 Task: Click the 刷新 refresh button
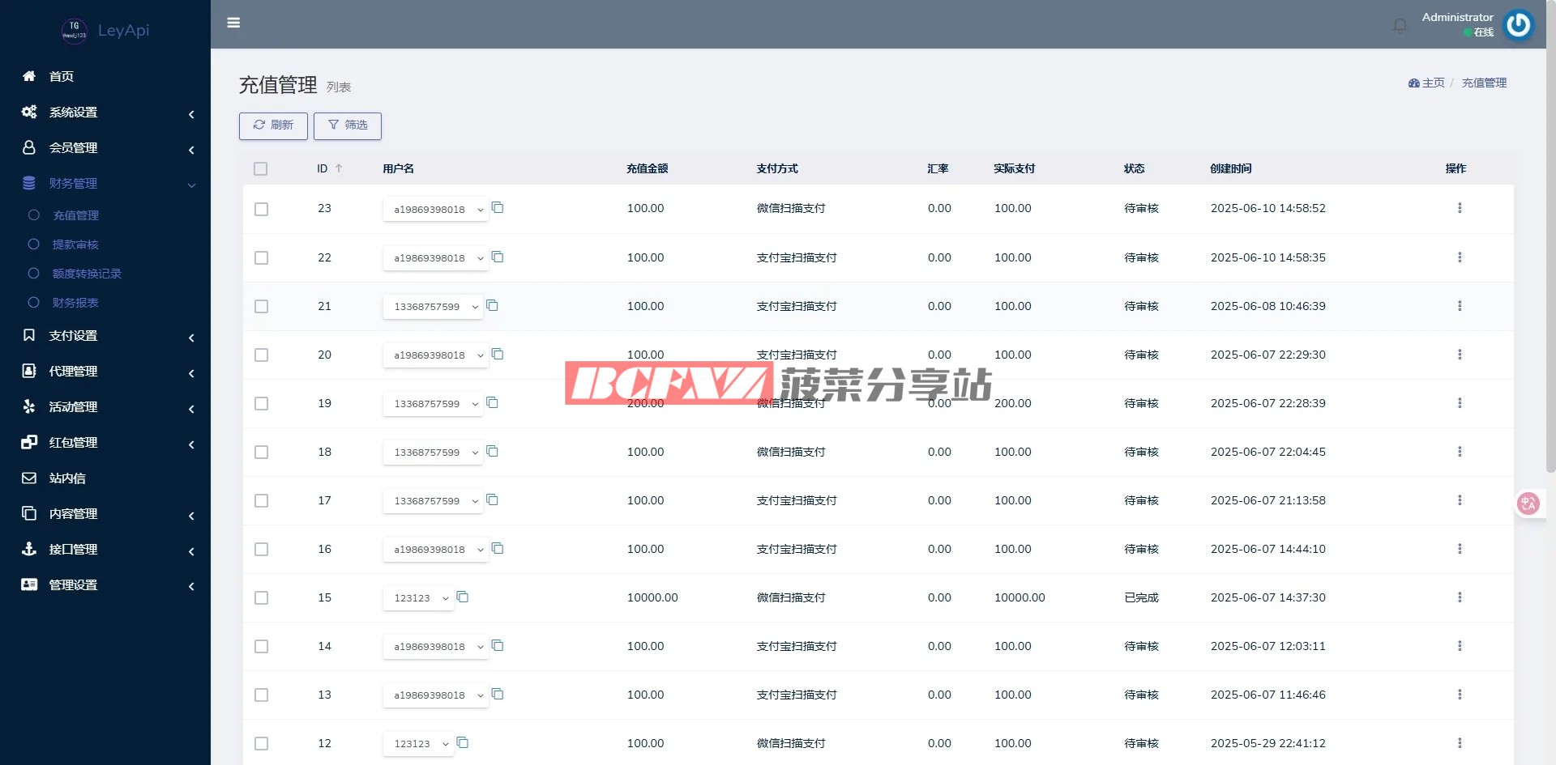(273, 125)
